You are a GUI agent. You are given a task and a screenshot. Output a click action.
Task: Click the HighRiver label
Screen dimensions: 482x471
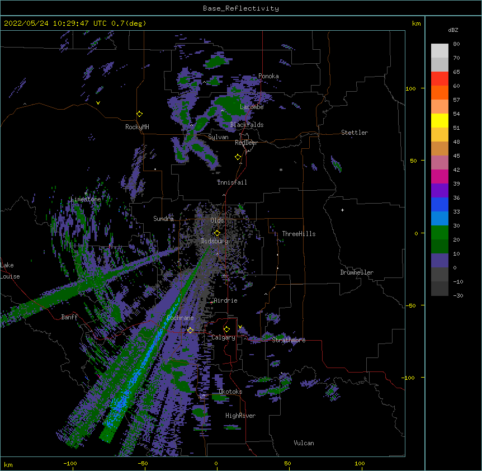pyautogui.click(x=240, y=416)
